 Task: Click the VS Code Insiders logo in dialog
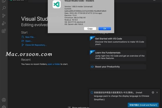pyautogui.click(x=57, y=4)
